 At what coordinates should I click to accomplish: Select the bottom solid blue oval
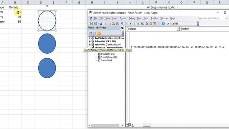tap(47, 68)
